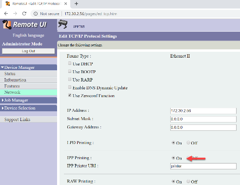Open the Status page

(28, 74)
